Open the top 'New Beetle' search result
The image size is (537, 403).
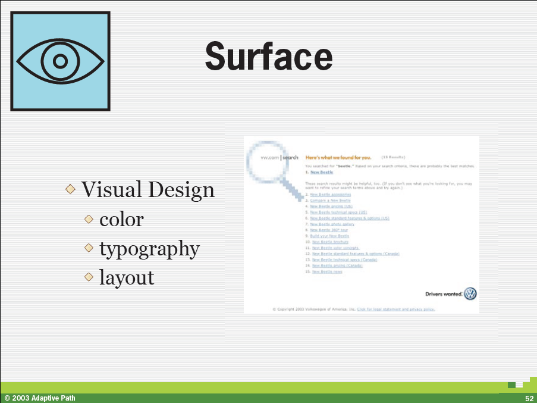tap(321, 172)
